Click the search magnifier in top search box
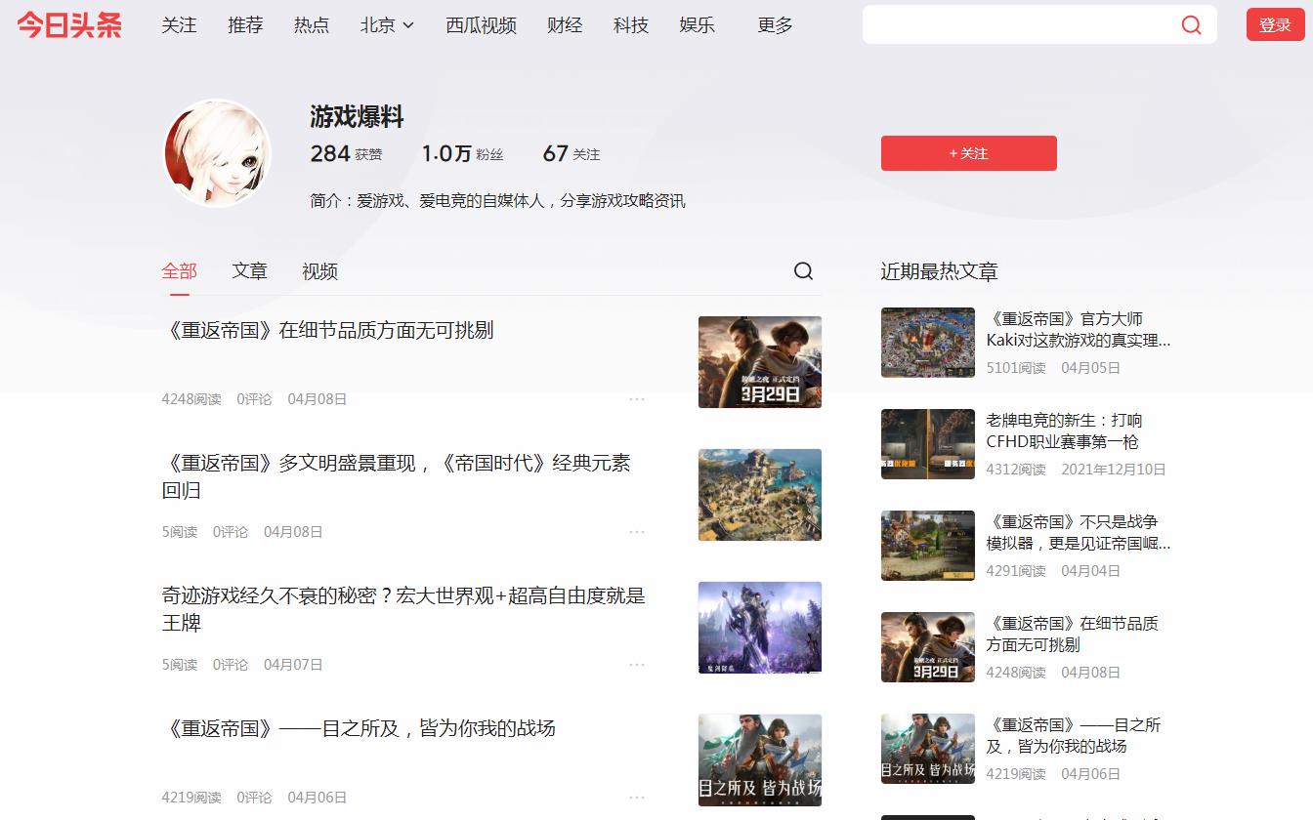1313x820 pixels. coord(1191,25)
